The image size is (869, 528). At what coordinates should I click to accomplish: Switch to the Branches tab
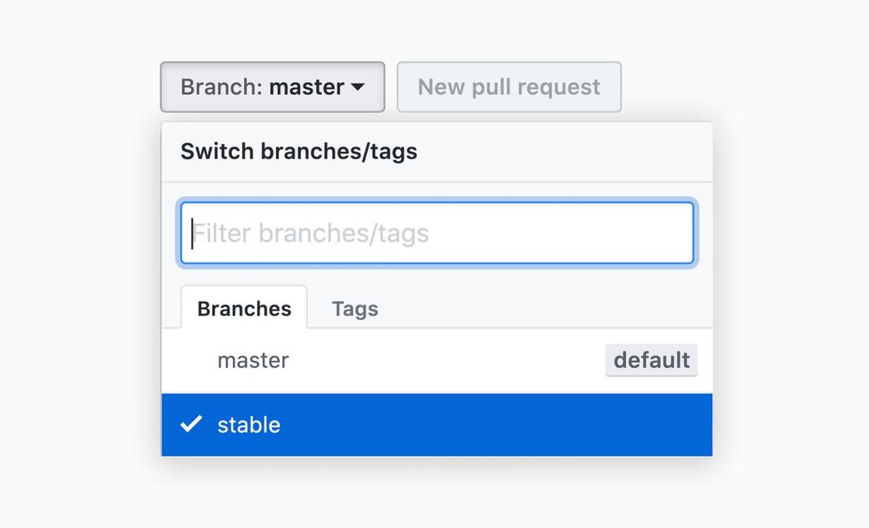coord(243,309)
